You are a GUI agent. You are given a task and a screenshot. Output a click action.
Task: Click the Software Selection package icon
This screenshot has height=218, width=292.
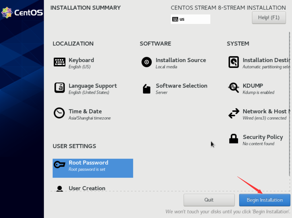(x=146, y=88)
